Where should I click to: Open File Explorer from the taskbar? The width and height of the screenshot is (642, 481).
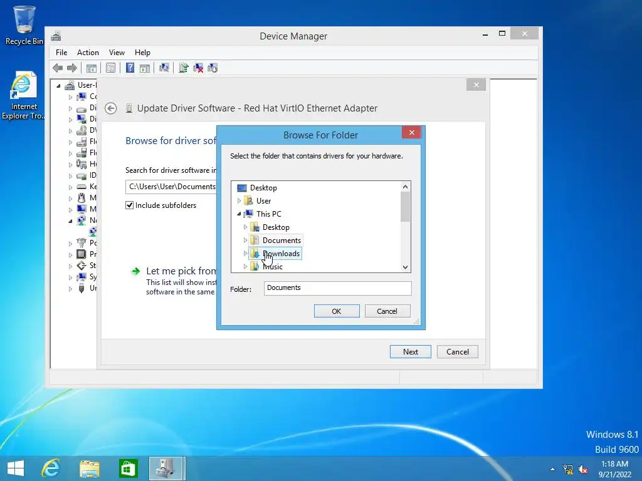pyautogui.click(x=89, y=468)
